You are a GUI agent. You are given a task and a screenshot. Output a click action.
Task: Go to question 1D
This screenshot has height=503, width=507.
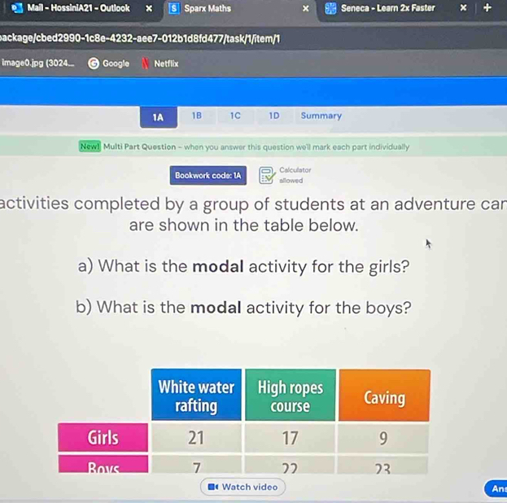pos(274,116)
